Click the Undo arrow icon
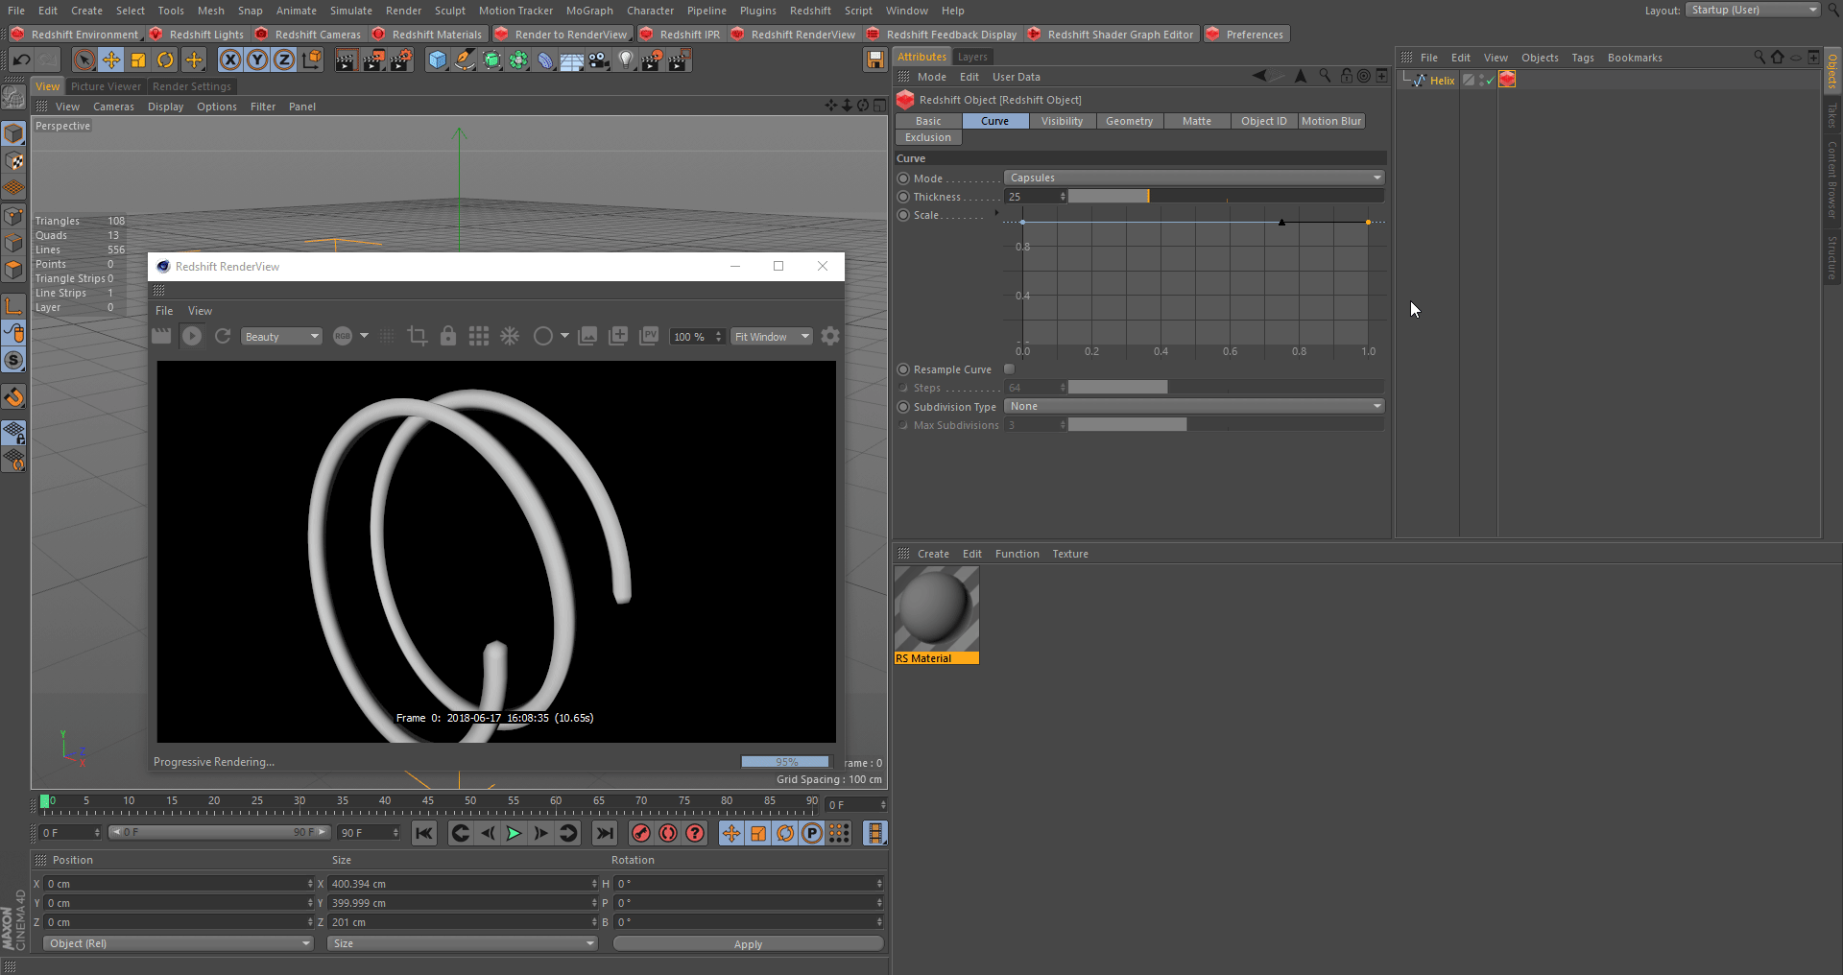Viewport: 1843px width, 975px height. coord(21,60)
